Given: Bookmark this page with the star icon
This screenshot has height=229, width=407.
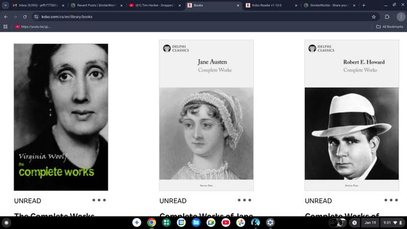Looking at the screenshot, I should tap(374, 16).
